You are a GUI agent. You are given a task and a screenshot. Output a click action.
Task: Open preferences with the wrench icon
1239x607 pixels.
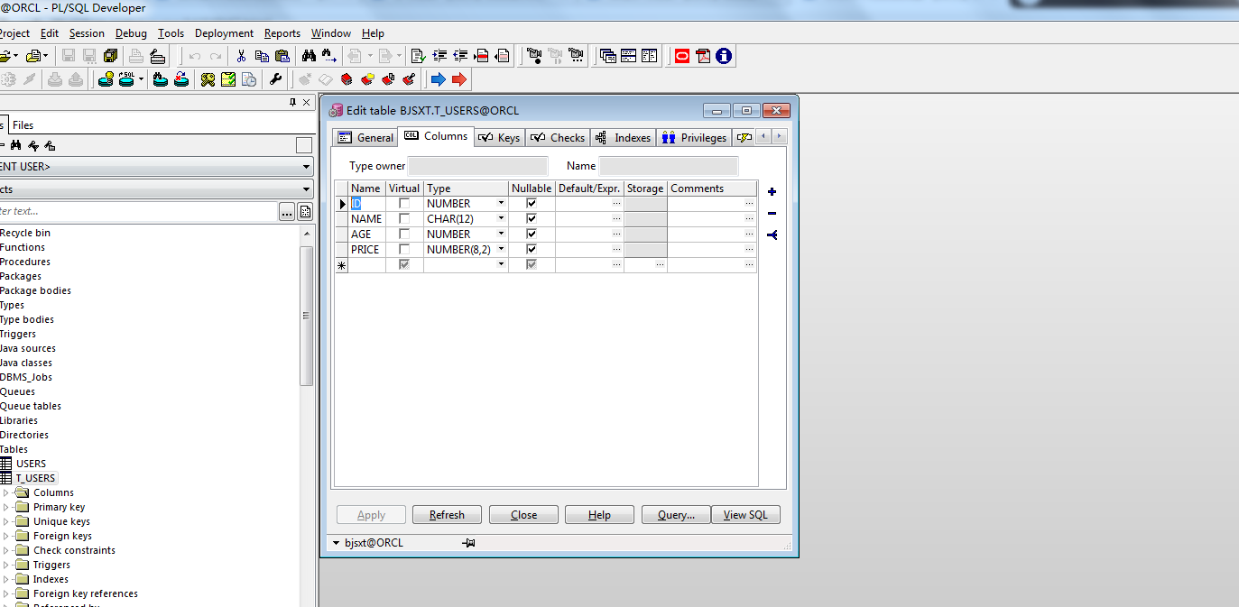coord(276,79)
